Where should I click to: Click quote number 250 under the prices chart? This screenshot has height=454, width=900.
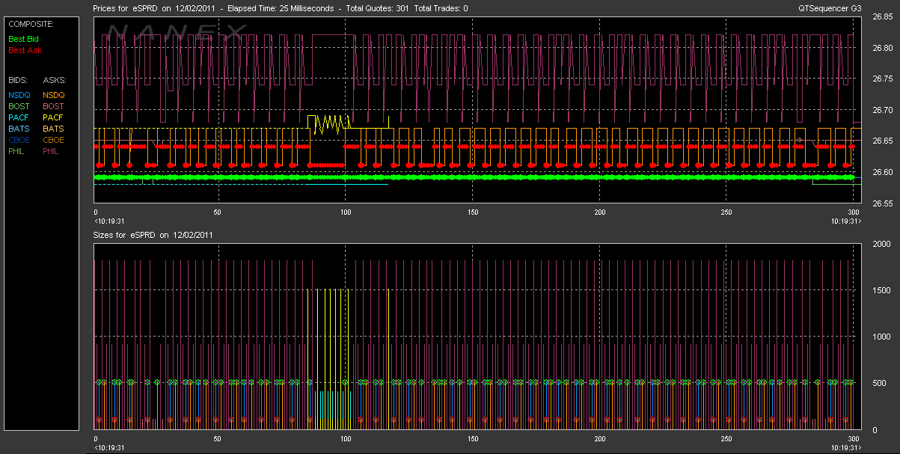coord(726,212)
